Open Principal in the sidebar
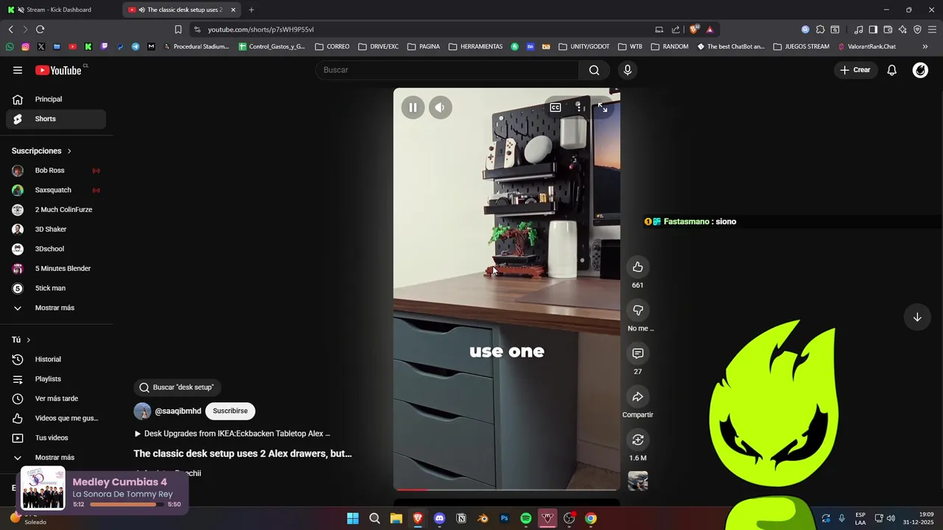943x530 pixels. tap(56, 99)
